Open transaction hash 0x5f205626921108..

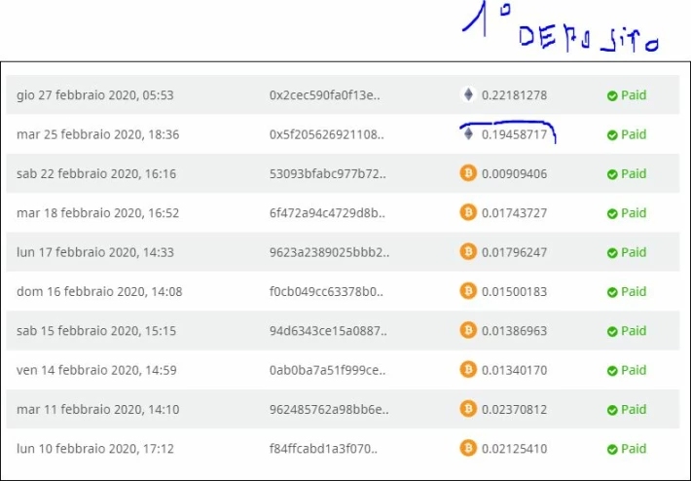327,134
